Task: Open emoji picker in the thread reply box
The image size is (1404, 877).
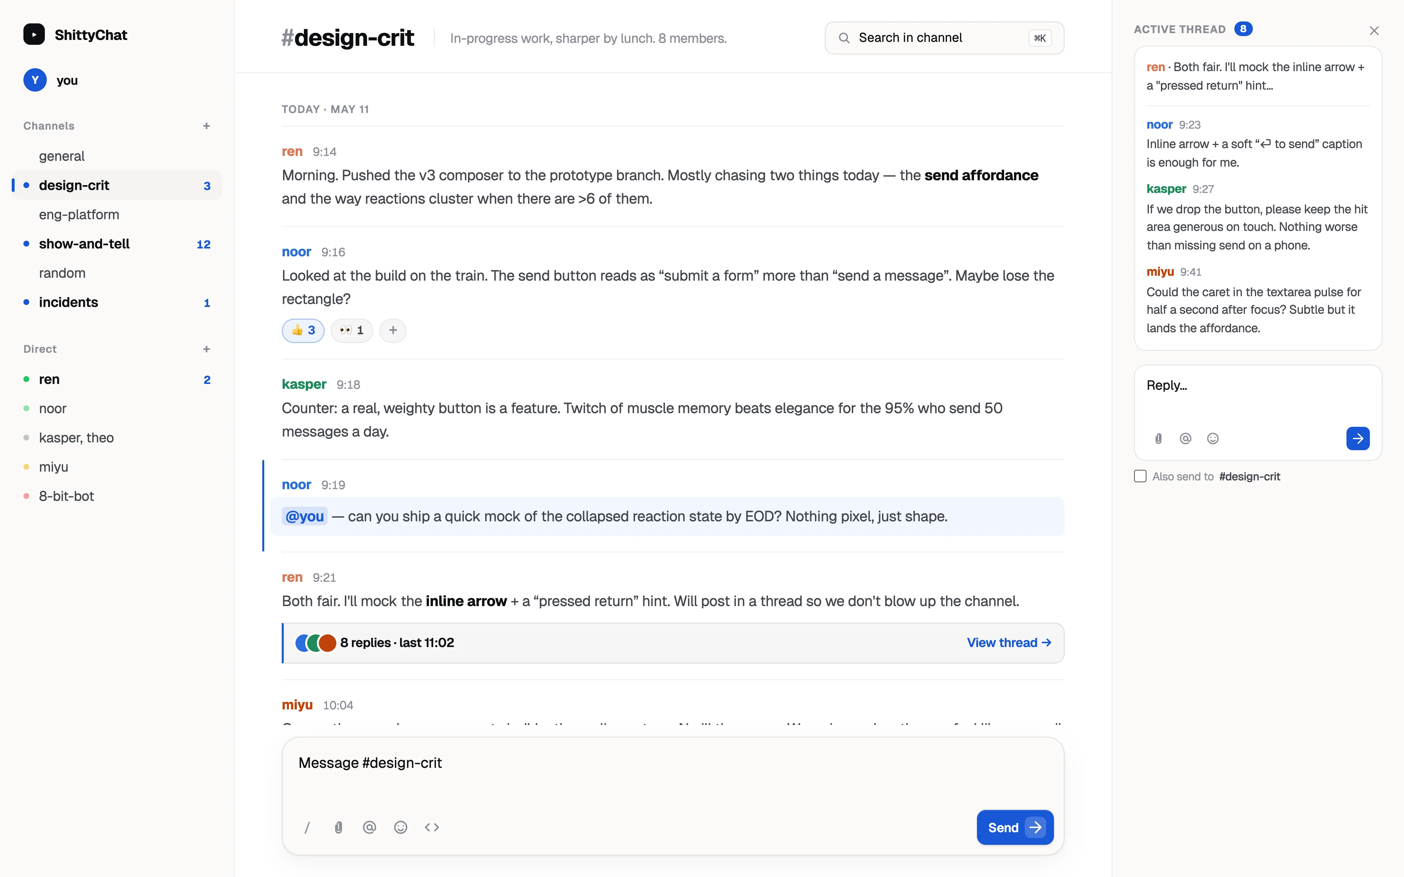Action: (1213, 438)
